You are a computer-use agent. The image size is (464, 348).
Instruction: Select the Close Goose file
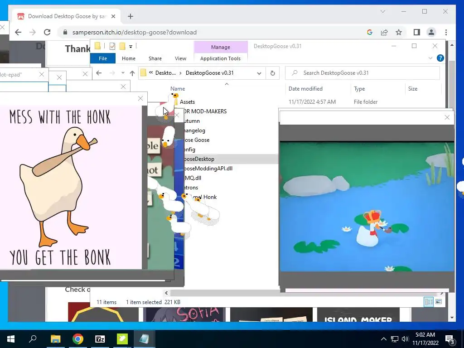click(196, 140)
